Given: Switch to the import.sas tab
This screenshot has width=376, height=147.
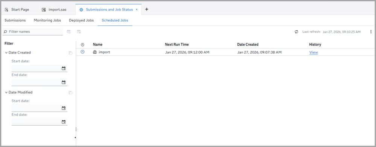Looking at the screenshot, I should click(54, 9).
